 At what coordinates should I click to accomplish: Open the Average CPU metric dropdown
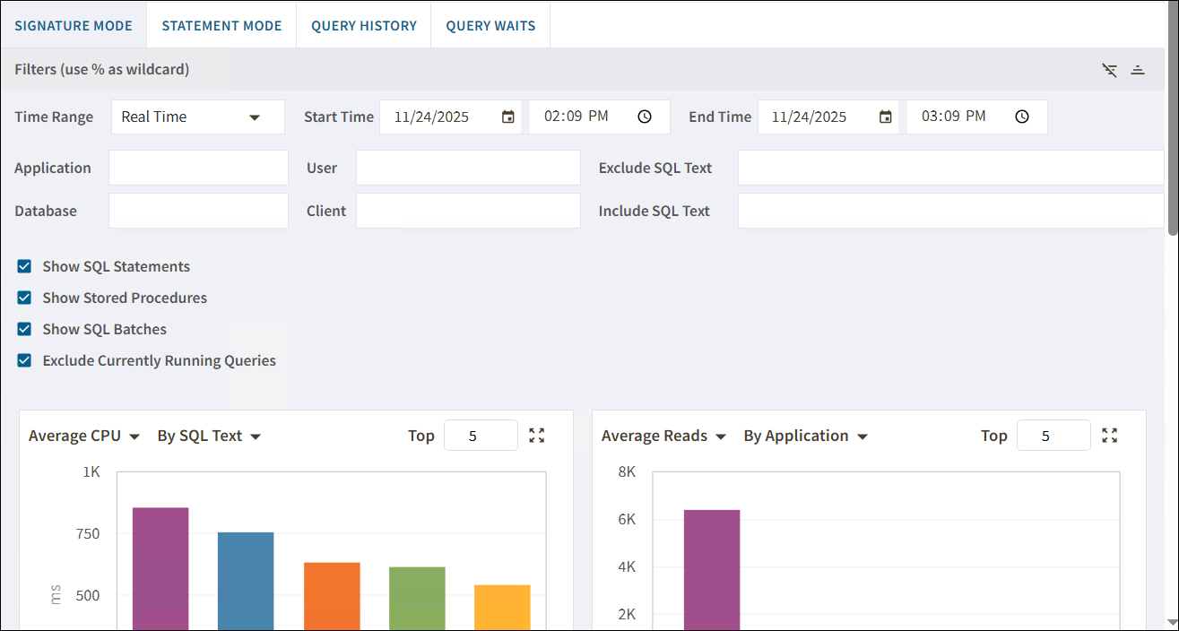85,437
